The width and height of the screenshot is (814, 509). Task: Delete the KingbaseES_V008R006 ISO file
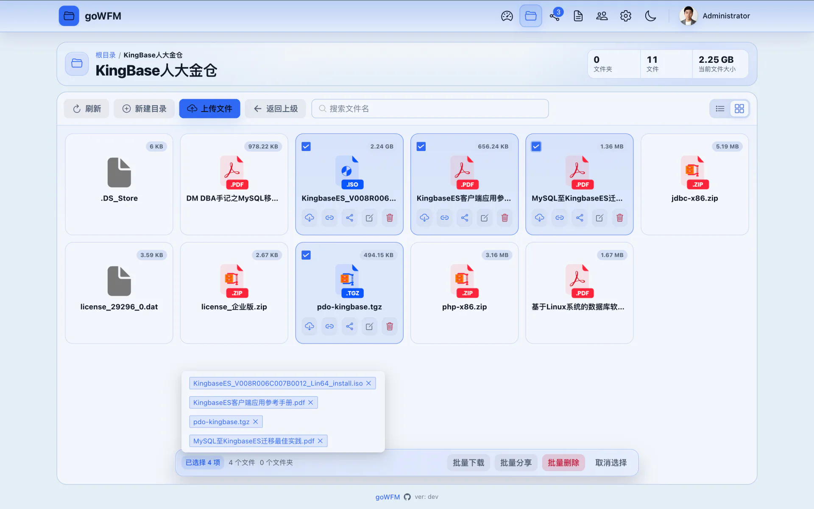[x=390, y=218]
